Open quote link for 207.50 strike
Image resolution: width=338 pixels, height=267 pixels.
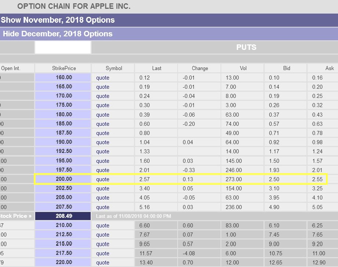103,207
